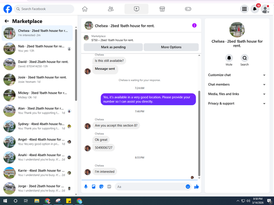Open conversation info purple icon
274x205 pixels.
[x=195, y=25]
